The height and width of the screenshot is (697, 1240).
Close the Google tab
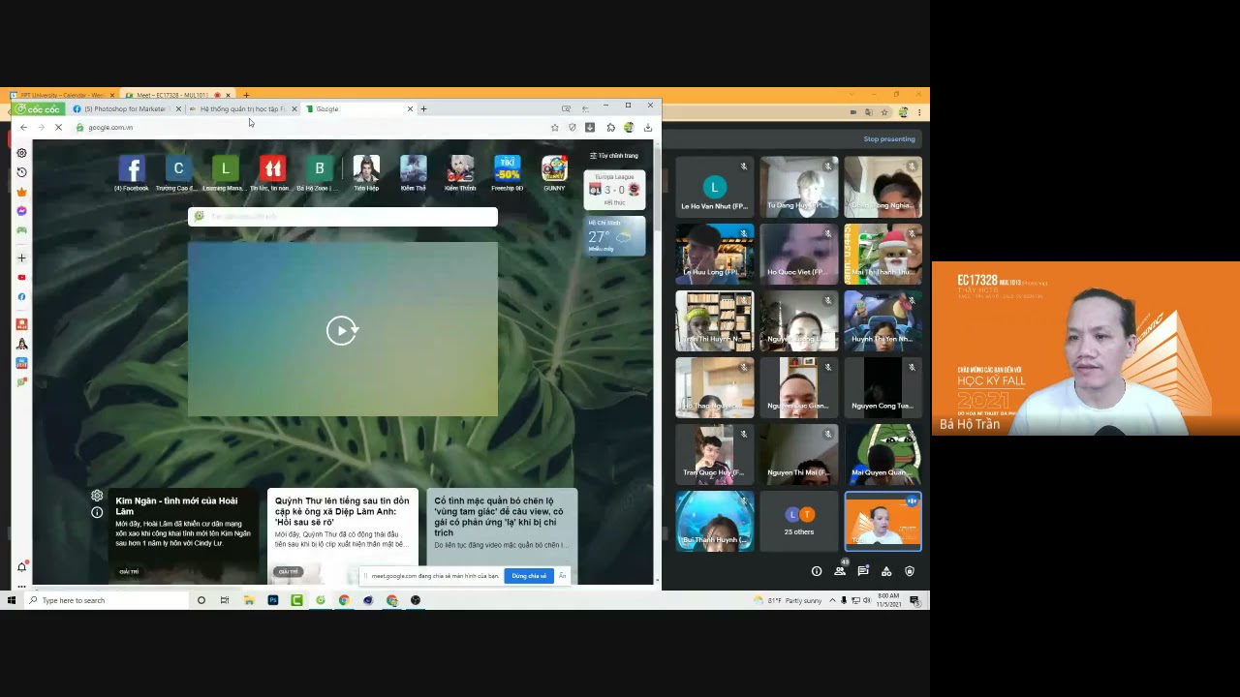tap(410, 109)
